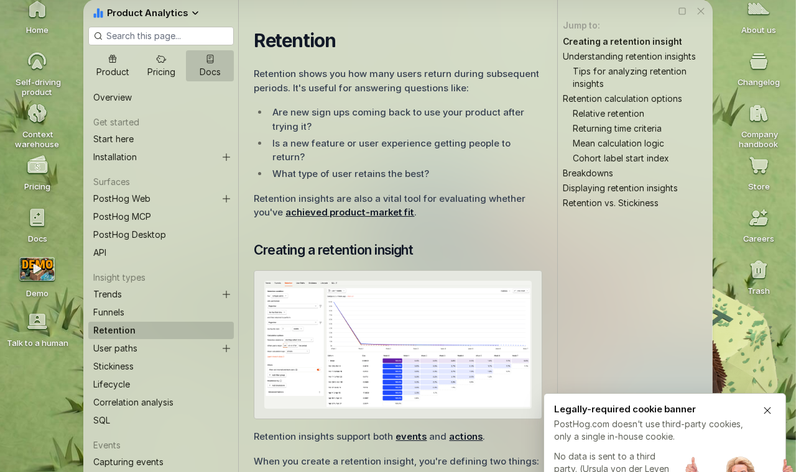Close the docs window
This screenshot has height=472, width=796.
[x=701, y=11]
